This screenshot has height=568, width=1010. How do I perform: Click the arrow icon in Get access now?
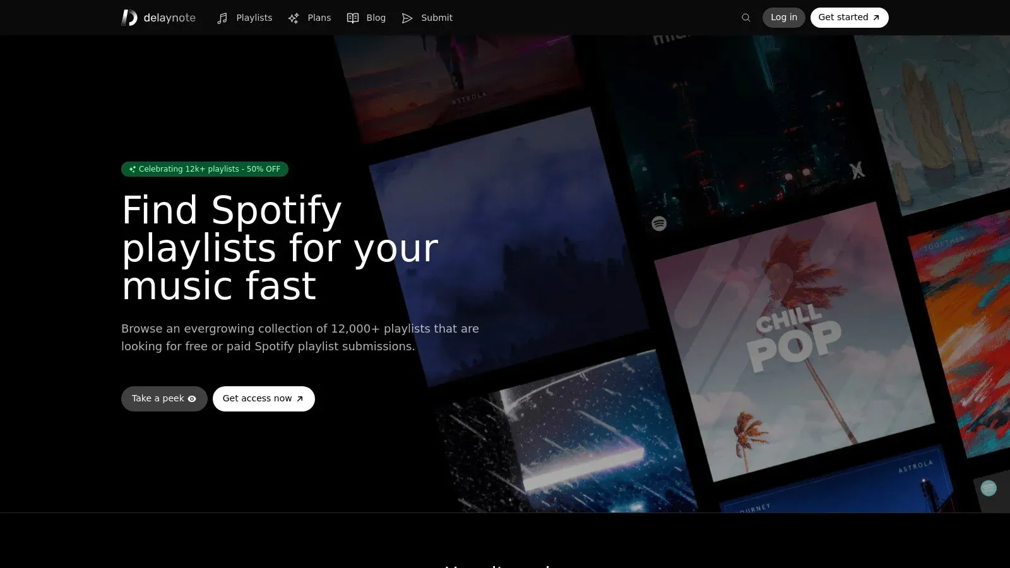point(300,399)
